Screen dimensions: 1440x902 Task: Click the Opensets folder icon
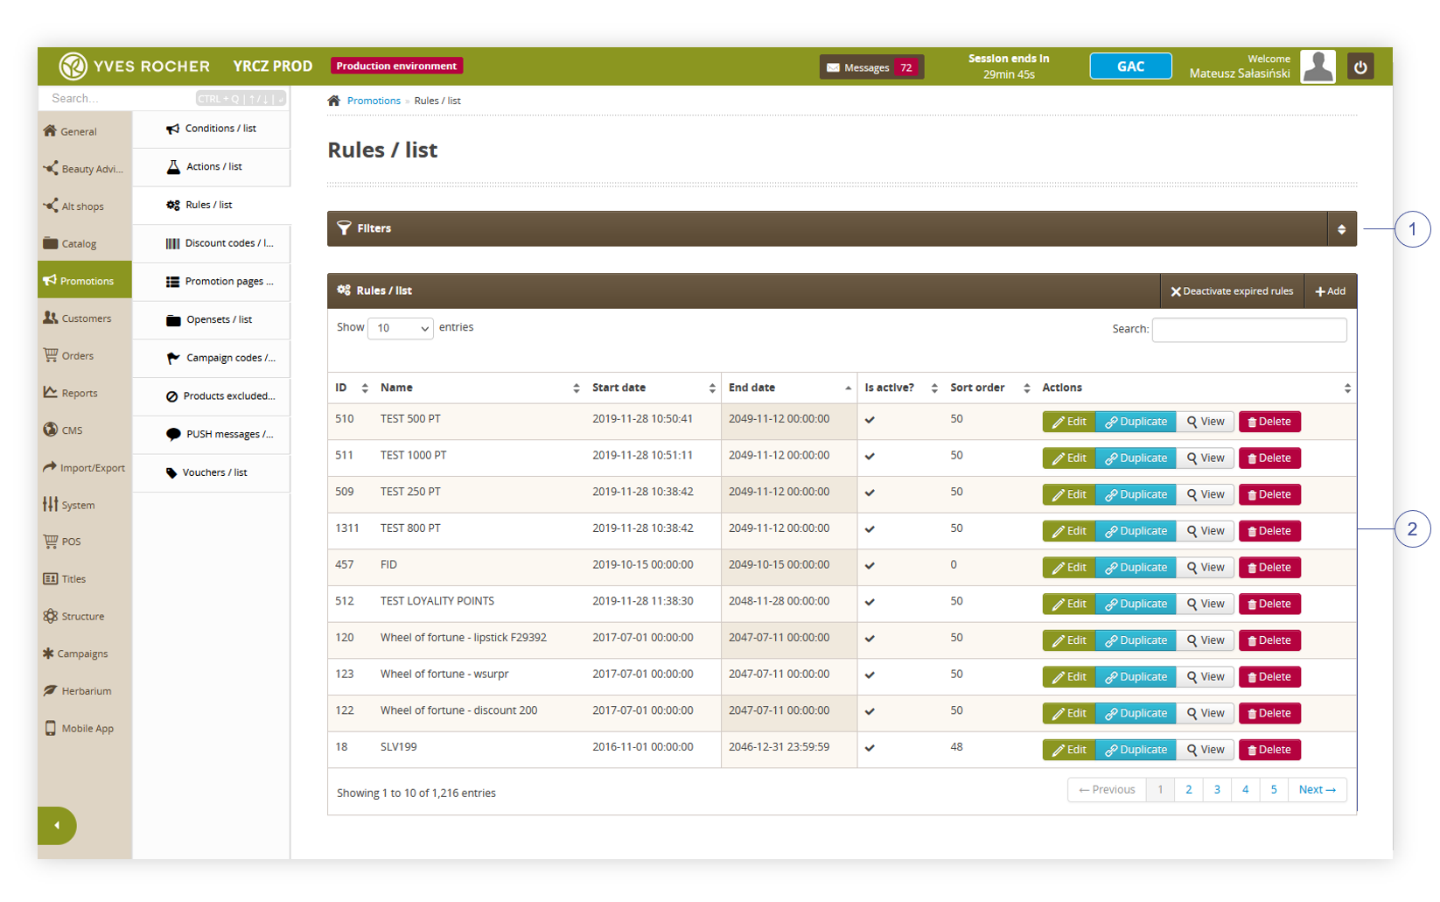173,320
